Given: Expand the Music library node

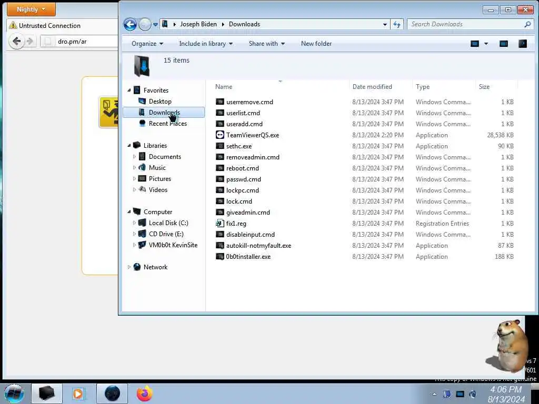Looking at the screenshot, I should pos(134,168).
